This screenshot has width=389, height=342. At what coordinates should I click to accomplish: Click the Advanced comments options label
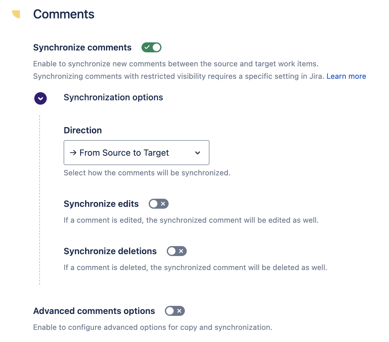(x=94, y=311)
